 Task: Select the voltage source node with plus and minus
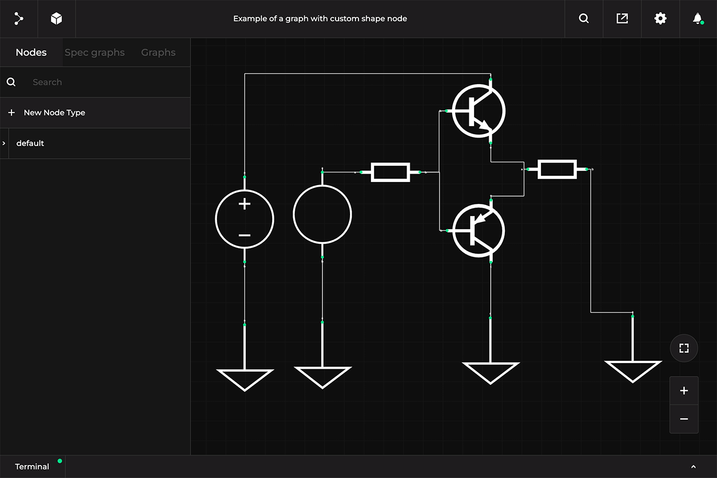click(245, 219)
